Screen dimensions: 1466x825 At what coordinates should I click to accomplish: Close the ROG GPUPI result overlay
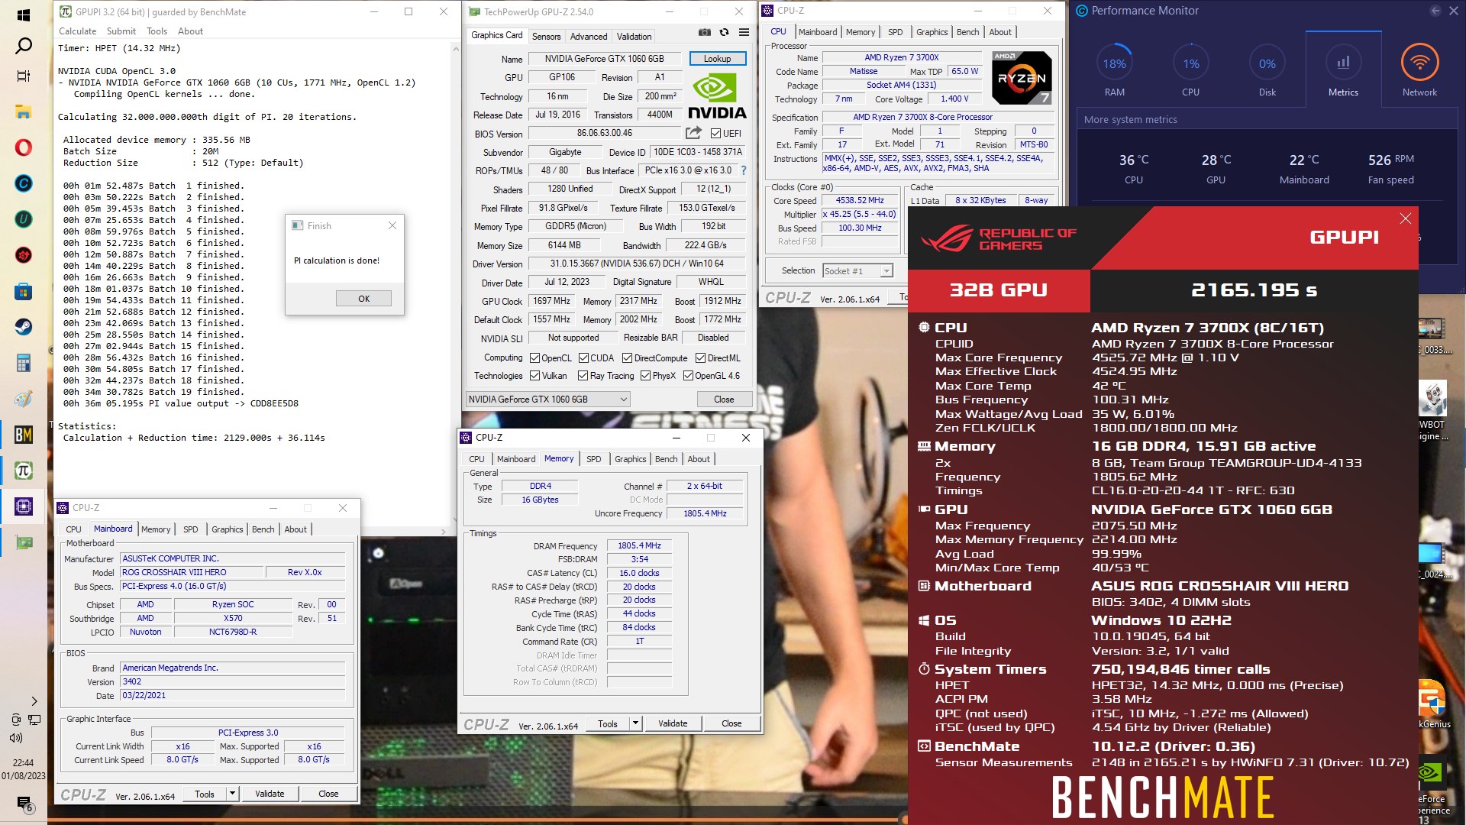1405,218
